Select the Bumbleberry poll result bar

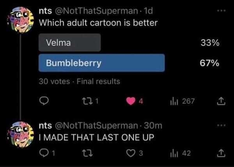coord(101,63)
